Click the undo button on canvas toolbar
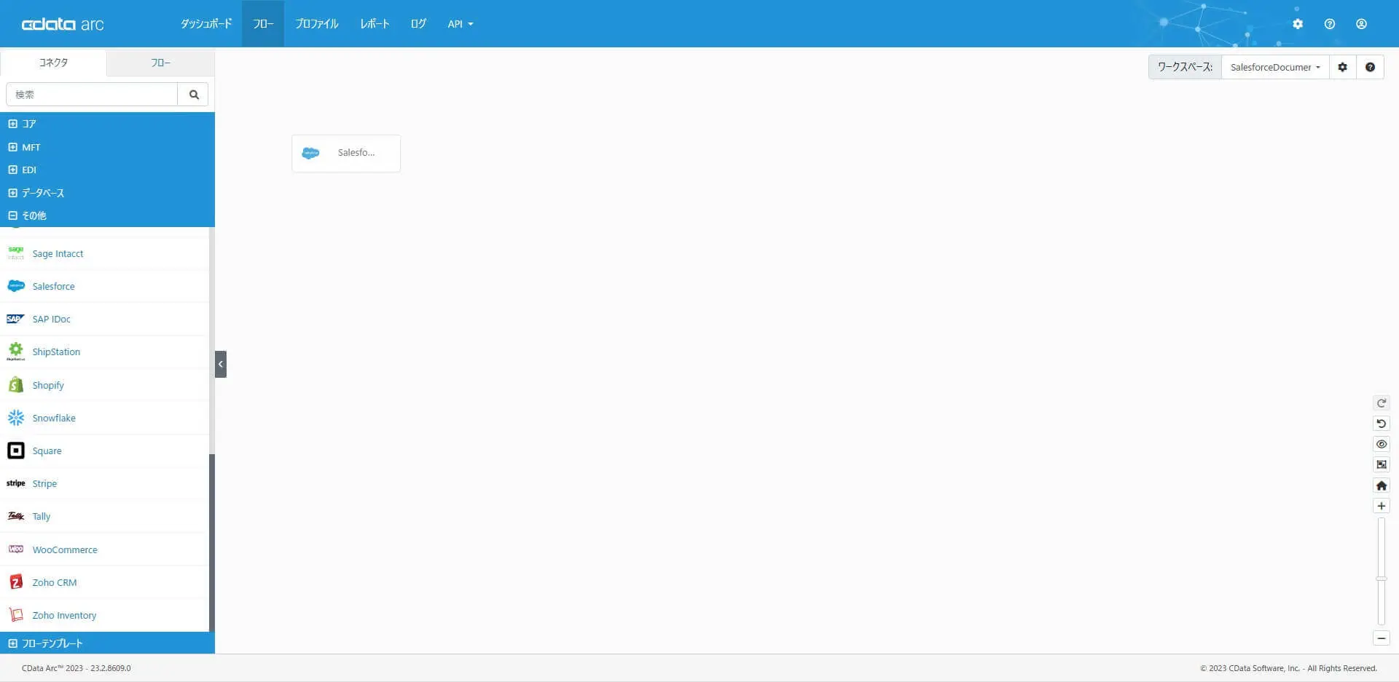The image size is (1399, 682). [1382, 424]
